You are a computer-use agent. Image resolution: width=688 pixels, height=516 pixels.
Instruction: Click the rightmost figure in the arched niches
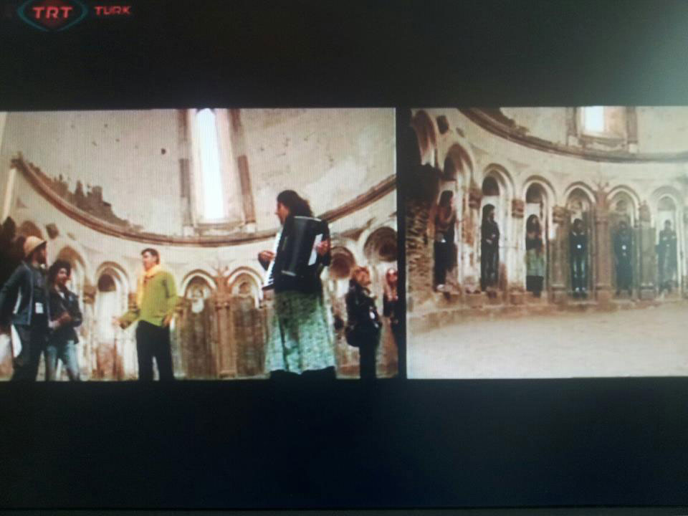tap(666, 256)
